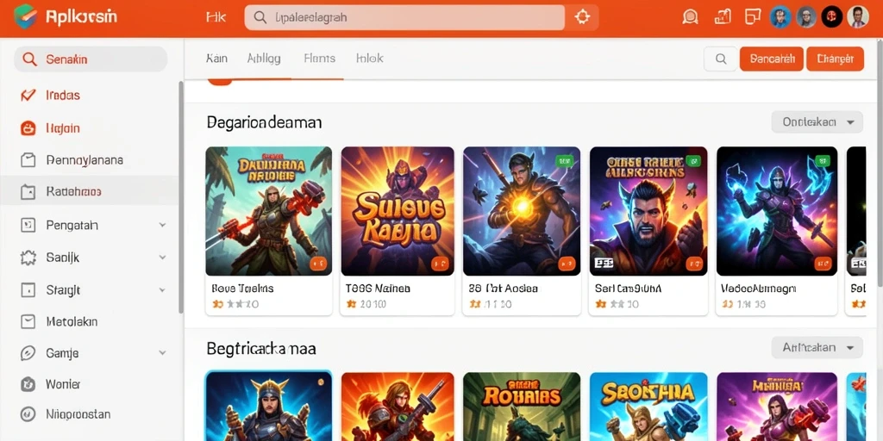883x441 pixels.
Task: Open the dark red-dot avatar
Action: (832, 17)
